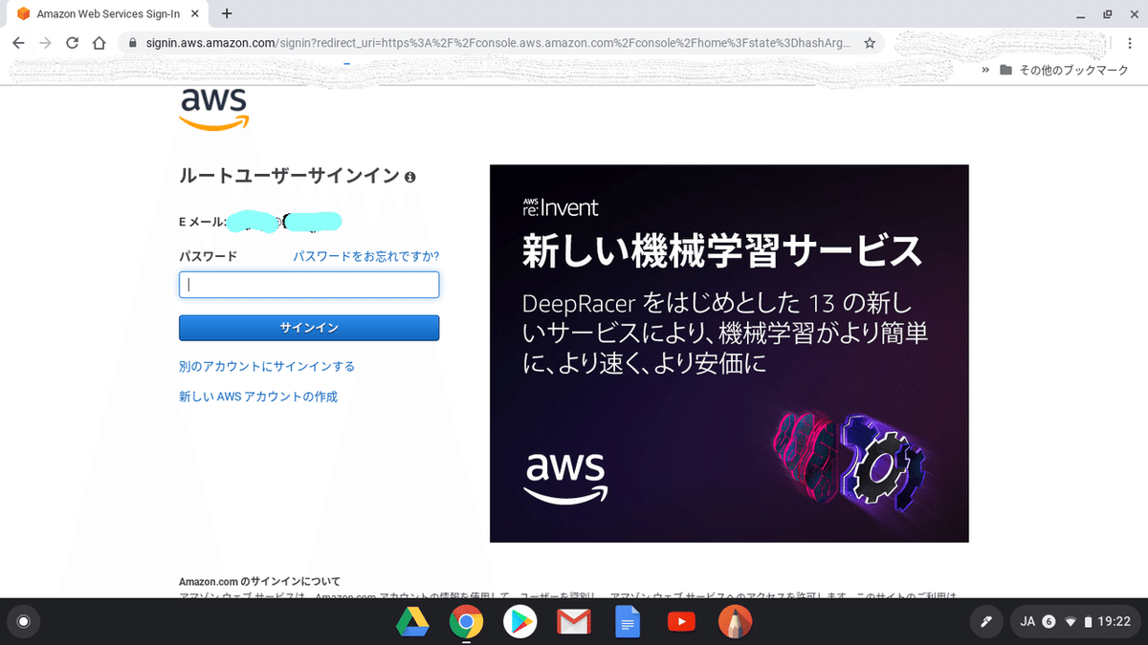The width and height of the screenshot is (1148, 645).
Task: Open a new tab with the plus button
Action: [227, 14]
